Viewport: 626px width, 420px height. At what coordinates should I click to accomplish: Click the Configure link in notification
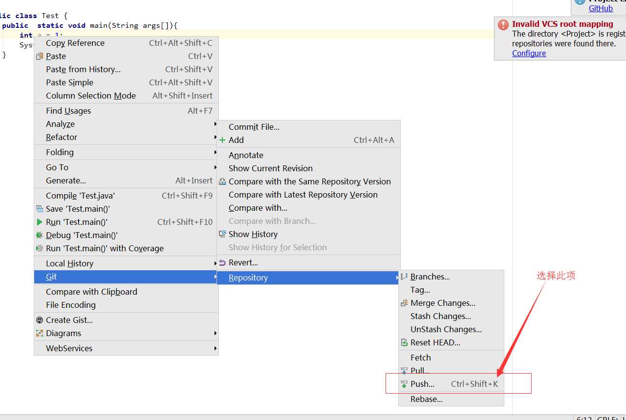coord(529,53)
